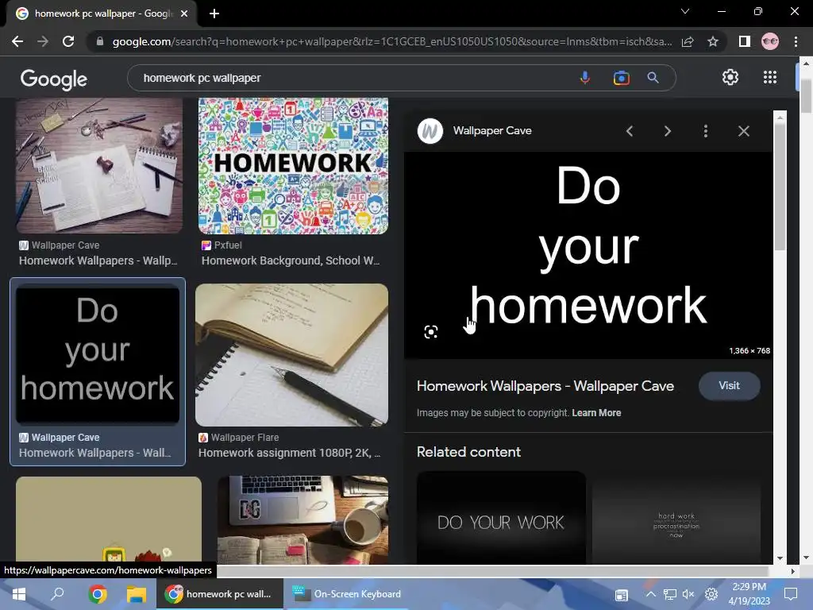Launch the pinned Chrome taskbar icon
The image size is (813, 610).
click(97, 594)
